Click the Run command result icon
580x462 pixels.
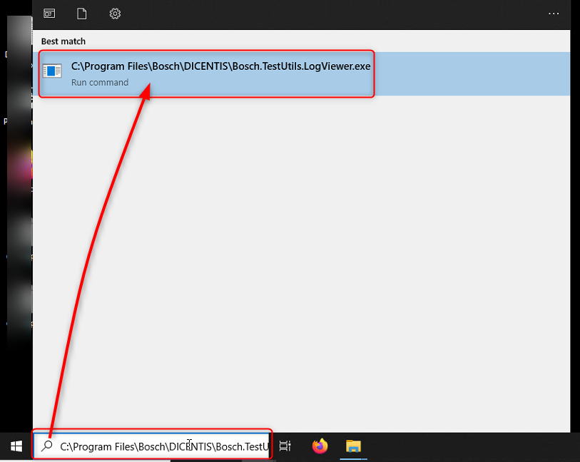pos(52,71)
